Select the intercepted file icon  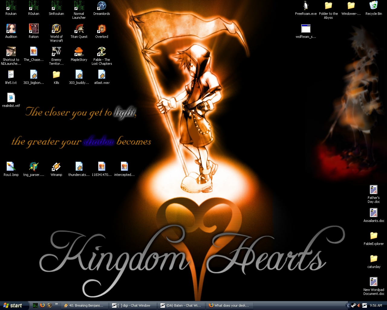pos(124,169)
